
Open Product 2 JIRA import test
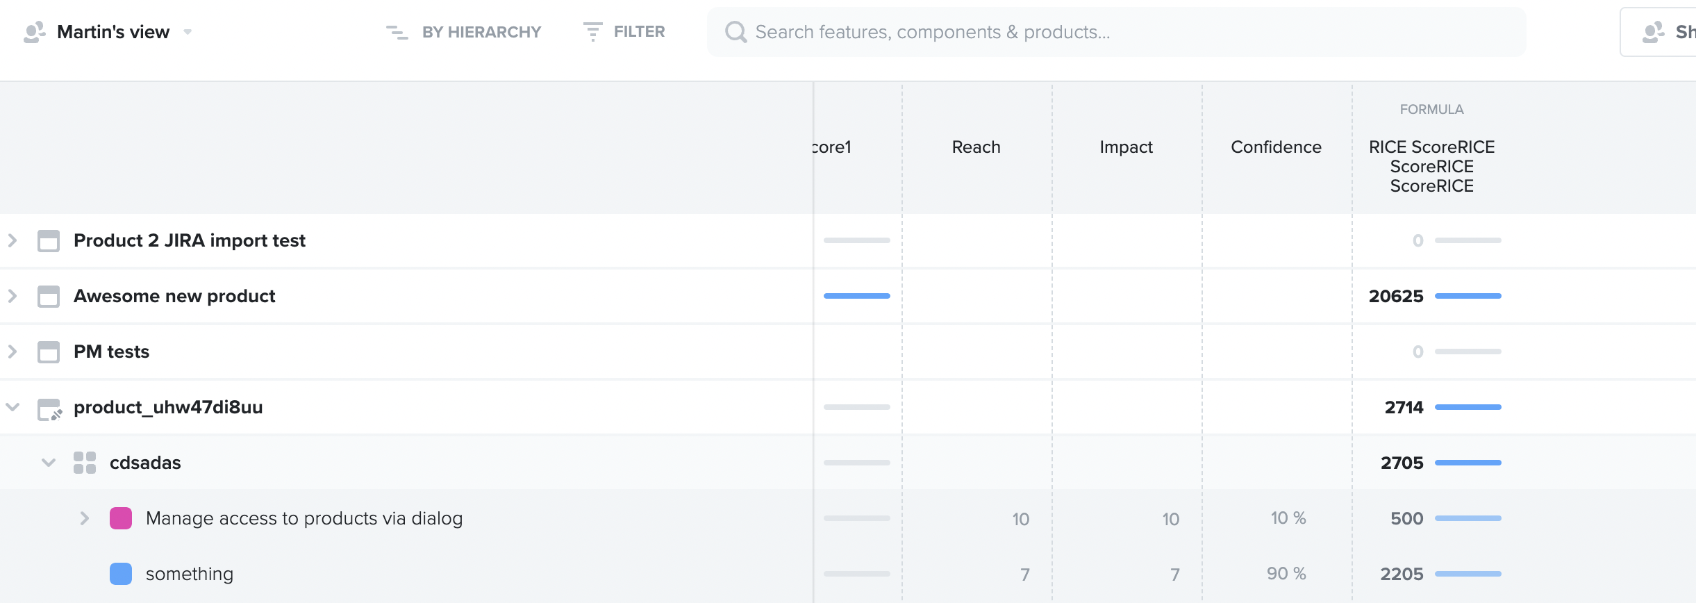click(190, 240)
